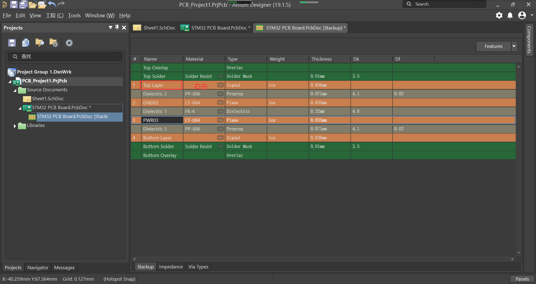Select Sheet1.SchDoc in project tree

pos(48,99)
